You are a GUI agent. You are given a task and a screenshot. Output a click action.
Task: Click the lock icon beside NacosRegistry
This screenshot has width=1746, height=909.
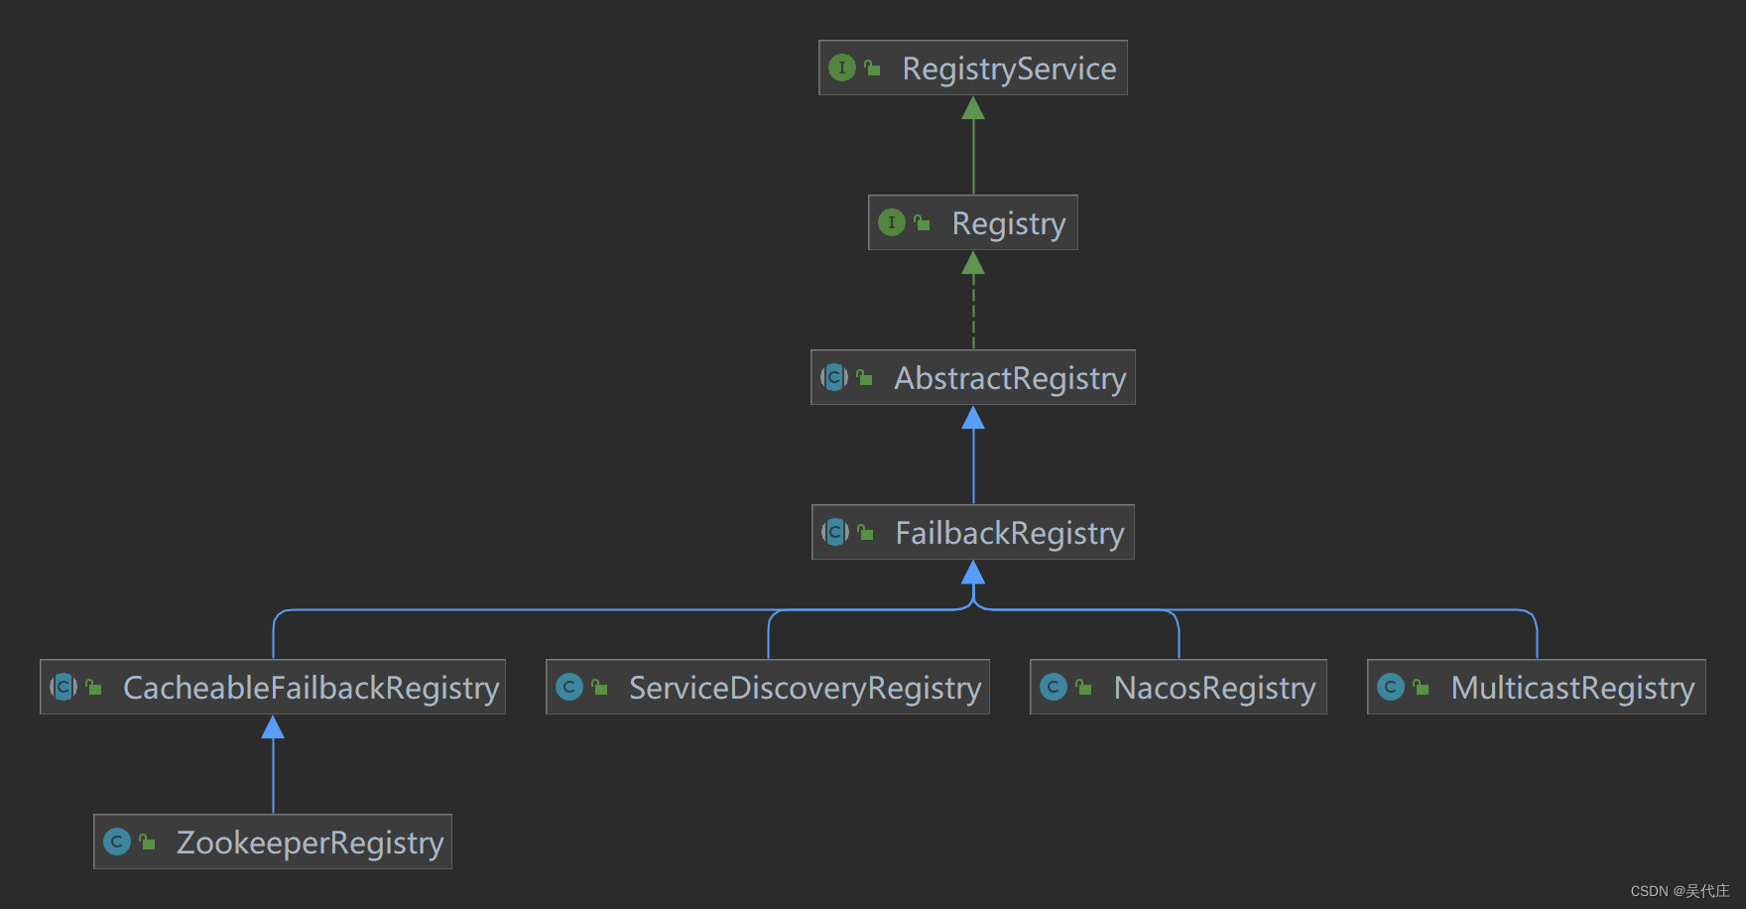click(1083, 687)
